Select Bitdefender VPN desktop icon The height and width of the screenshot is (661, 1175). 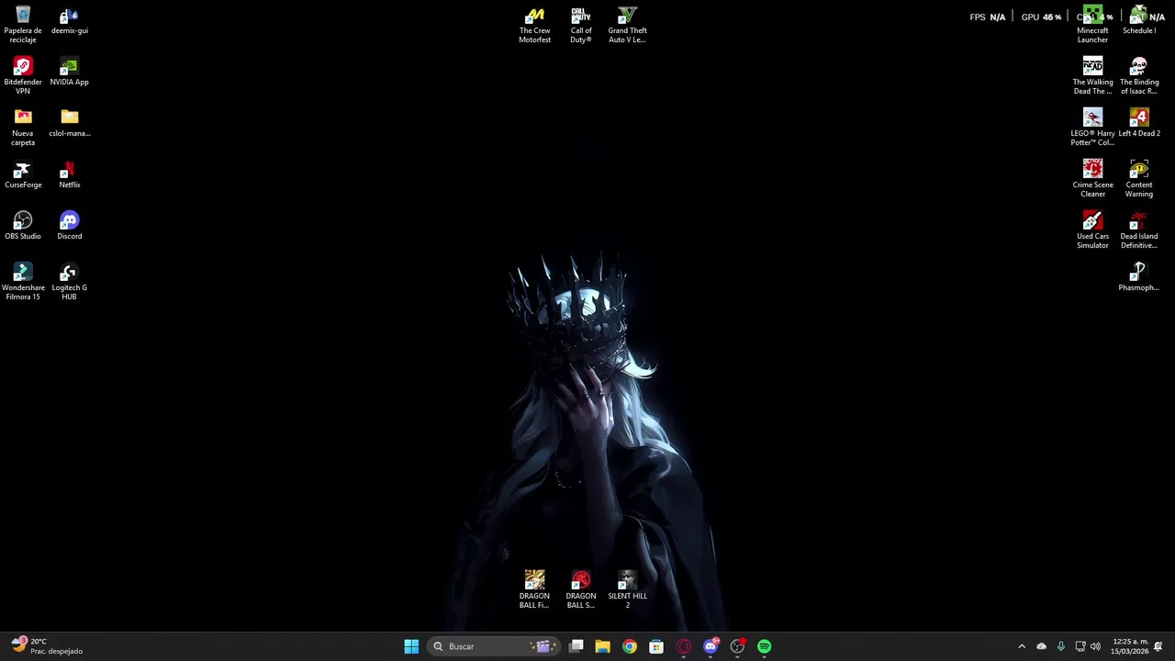click(x=23, y=76)
